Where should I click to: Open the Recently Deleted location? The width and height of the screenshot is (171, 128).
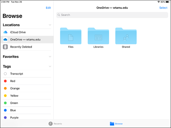point(27,47)
